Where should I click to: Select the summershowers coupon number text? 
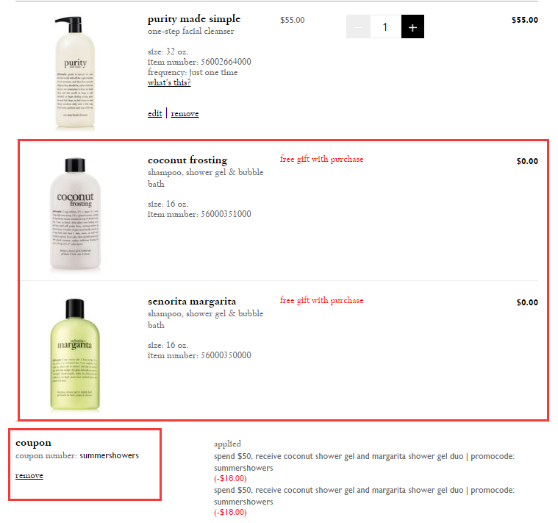[109, 455]
